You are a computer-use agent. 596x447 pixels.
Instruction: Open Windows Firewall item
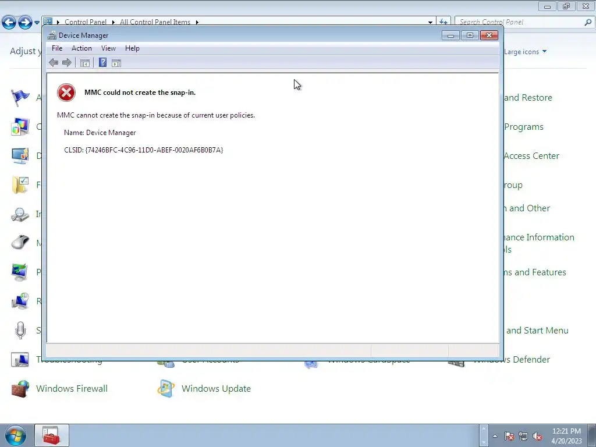(x=72, y=388)
